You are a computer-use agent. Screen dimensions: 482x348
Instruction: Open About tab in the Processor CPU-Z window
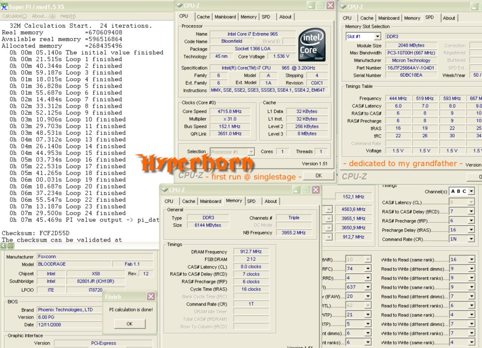pos(285,17)
